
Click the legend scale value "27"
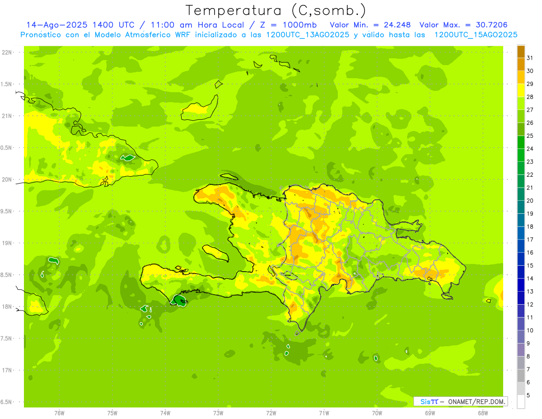click(x=530, y=110)
